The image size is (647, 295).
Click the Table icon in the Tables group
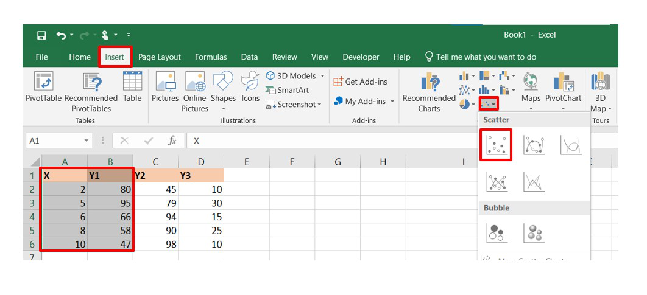click(132, 87)
